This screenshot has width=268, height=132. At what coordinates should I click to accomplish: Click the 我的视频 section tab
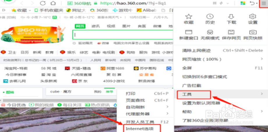point(41,105)
